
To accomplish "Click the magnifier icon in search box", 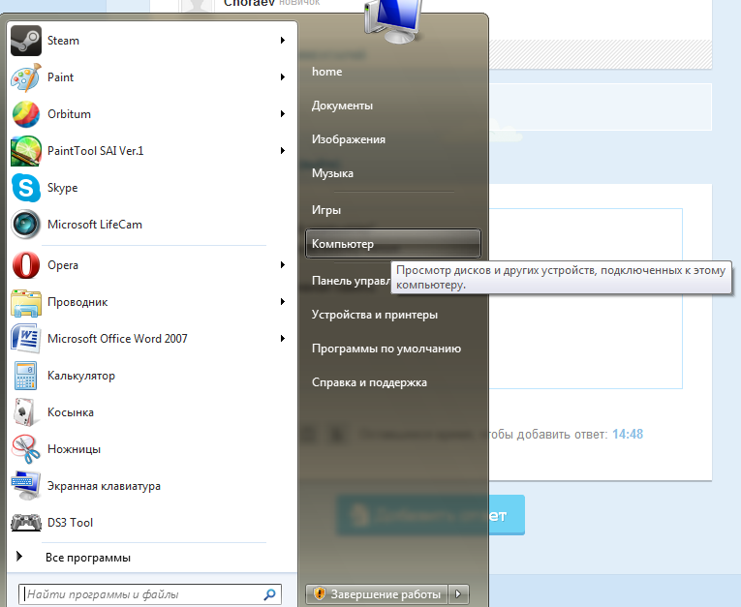I will (x=270, y=594).
